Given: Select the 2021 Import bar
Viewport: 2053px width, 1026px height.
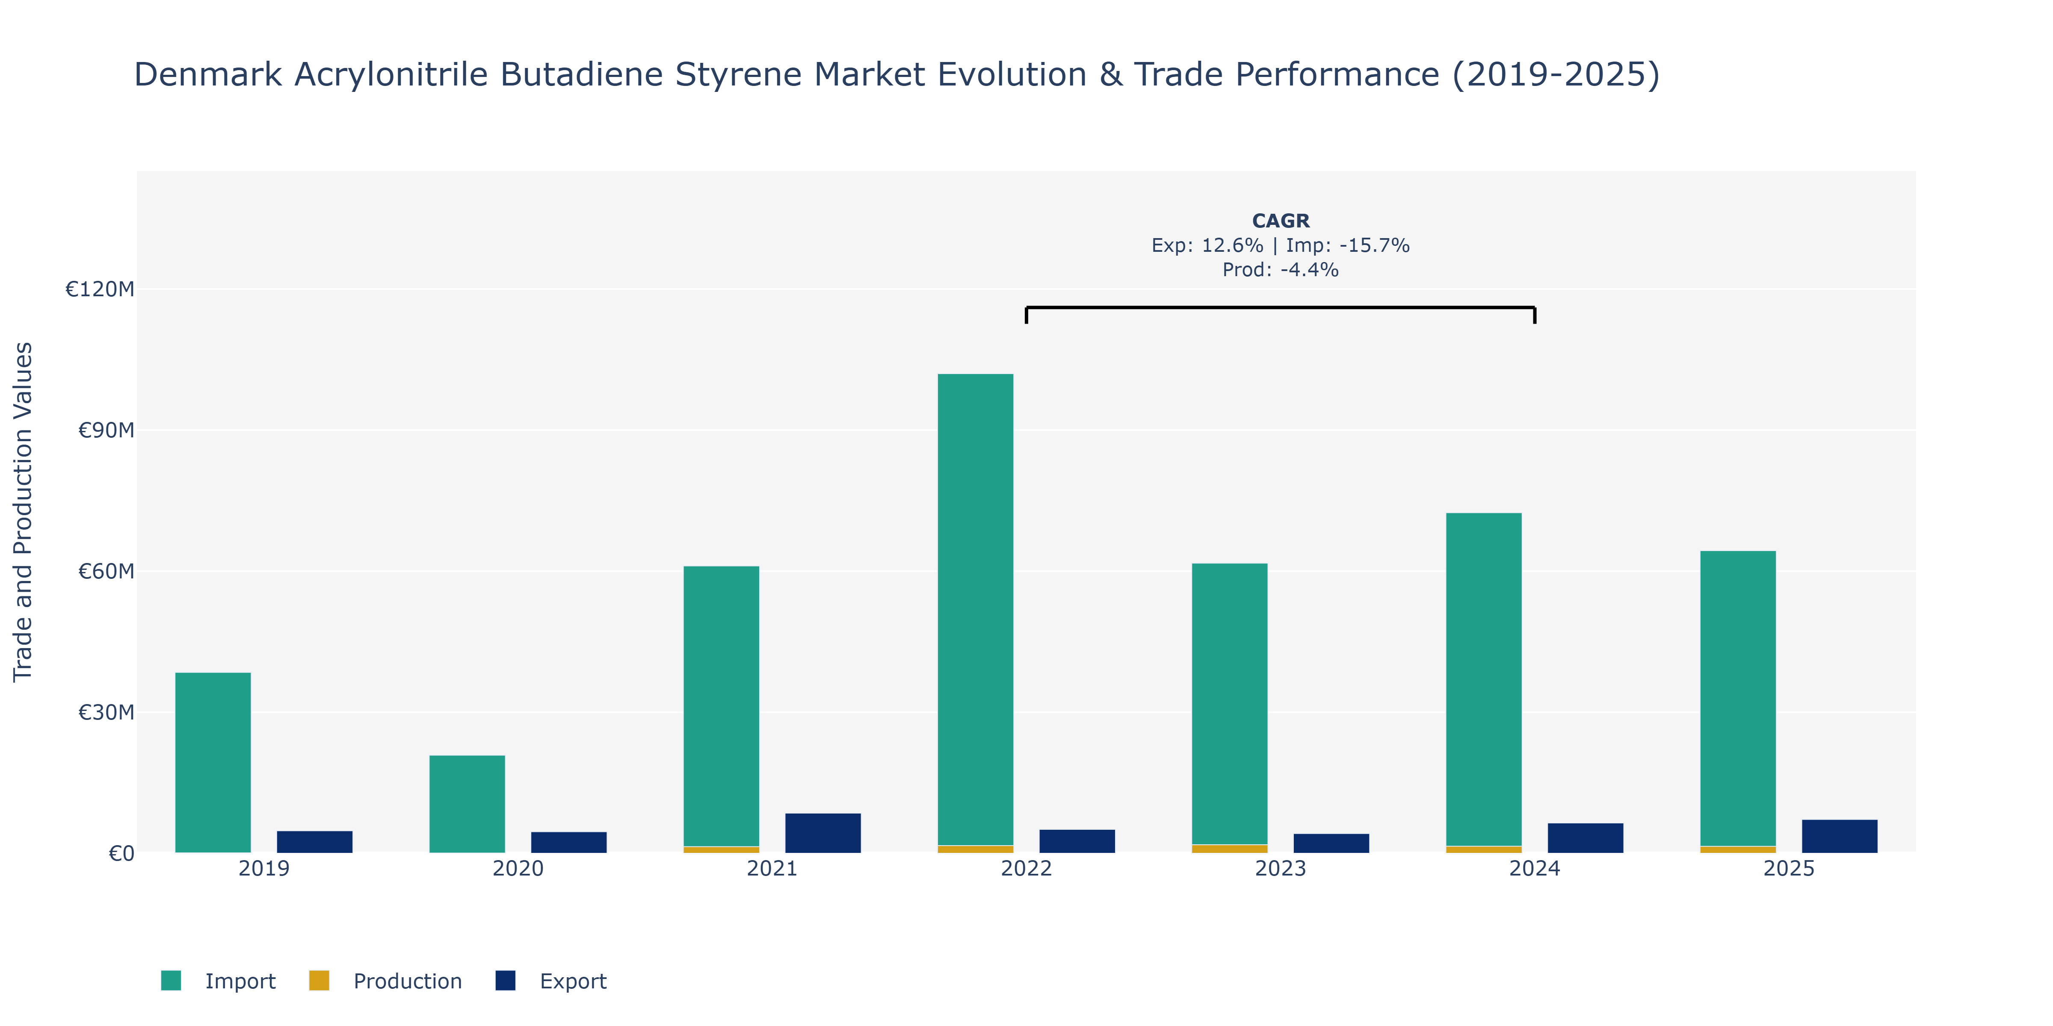Looking at the screenshot, I should pyautogui.click(x=721, y=706).
